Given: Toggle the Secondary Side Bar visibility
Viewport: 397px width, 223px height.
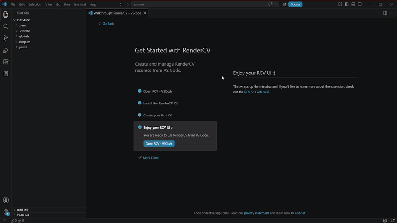Looking at the screenshot, I should point(360,4).
